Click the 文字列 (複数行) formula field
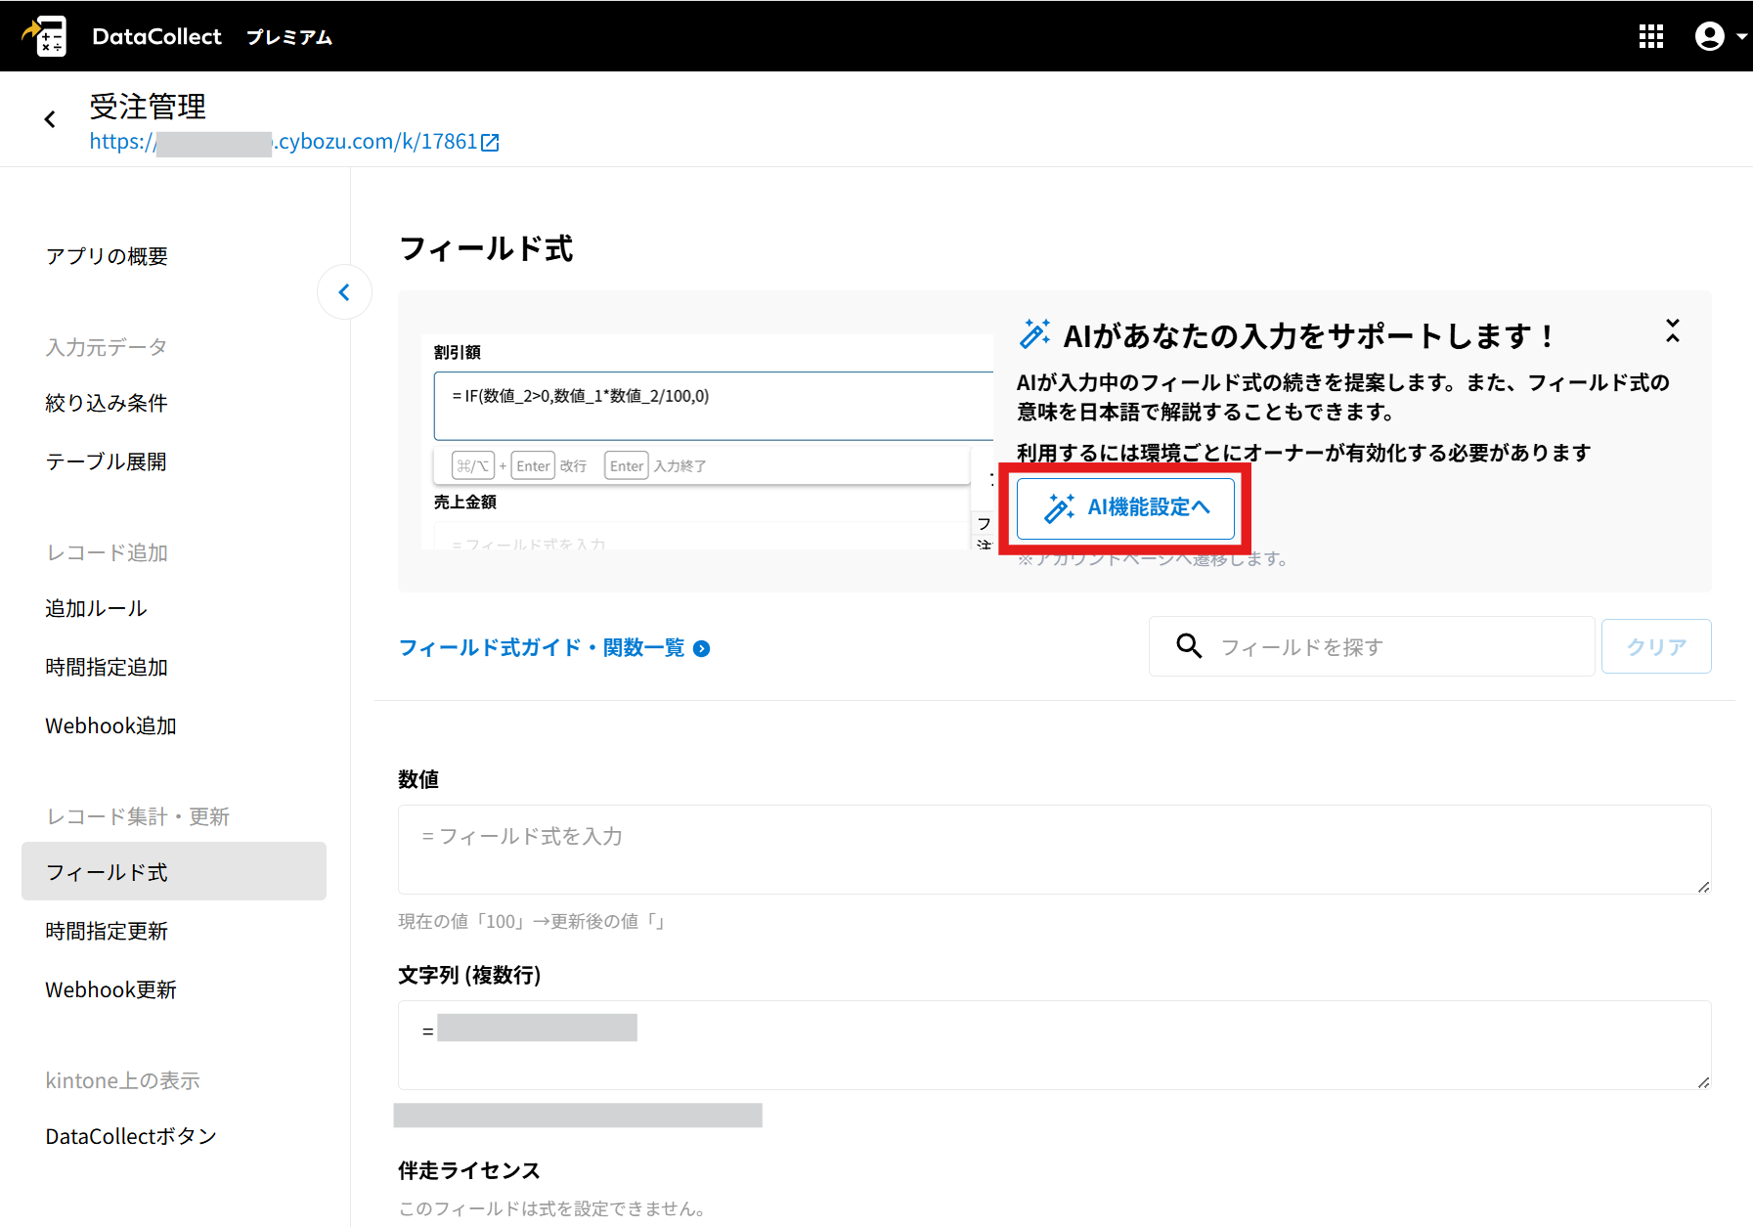1753x1227 pixels. pyautogui.click(x=1053, y=1044)
